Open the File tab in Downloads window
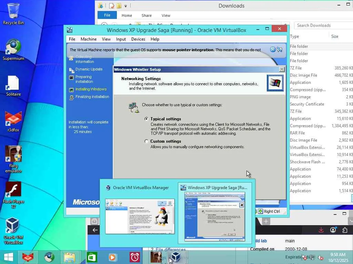The height and width of the screenshot is (264, 353). [107, 15]
